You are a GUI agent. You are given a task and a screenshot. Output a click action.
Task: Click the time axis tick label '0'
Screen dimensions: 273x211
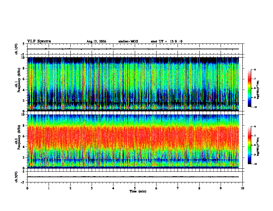coord(27,188)
